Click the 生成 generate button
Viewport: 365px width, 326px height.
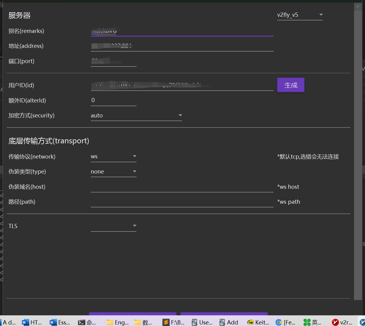tap(290, 85)
